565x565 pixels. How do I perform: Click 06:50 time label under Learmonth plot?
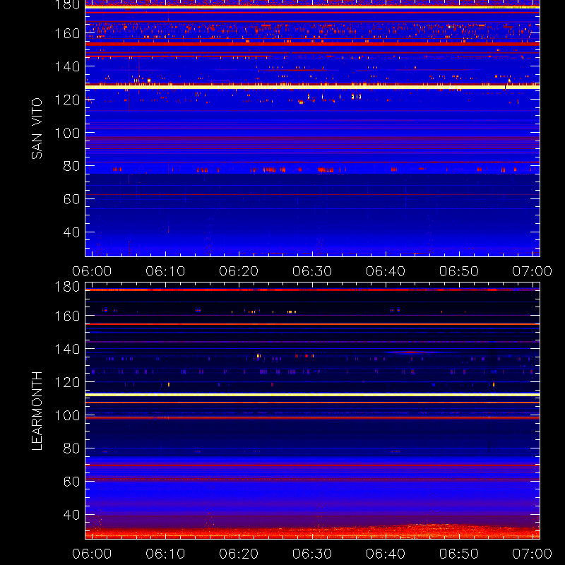tap(458, 554)
